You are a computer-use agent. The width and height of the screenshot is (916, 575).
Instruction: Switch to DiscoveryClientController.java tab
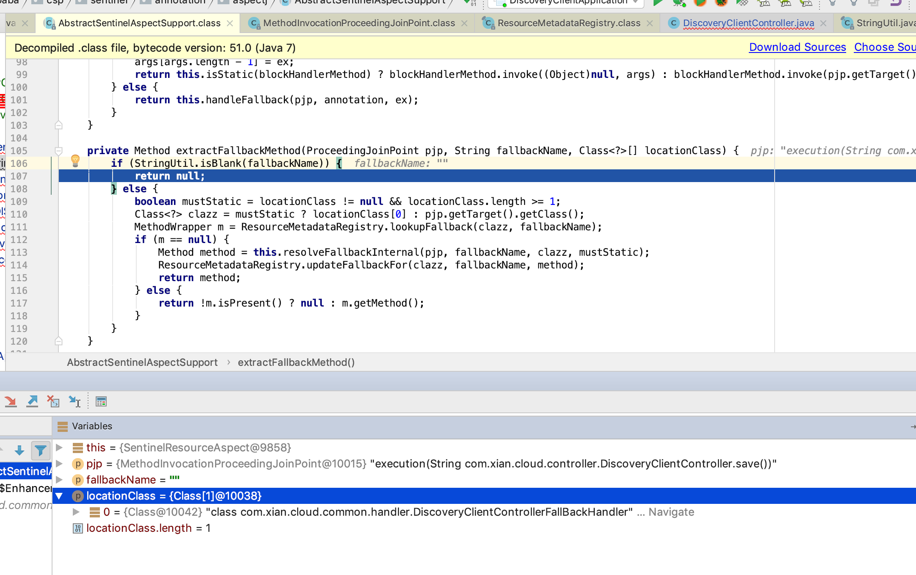pos(748,23)
